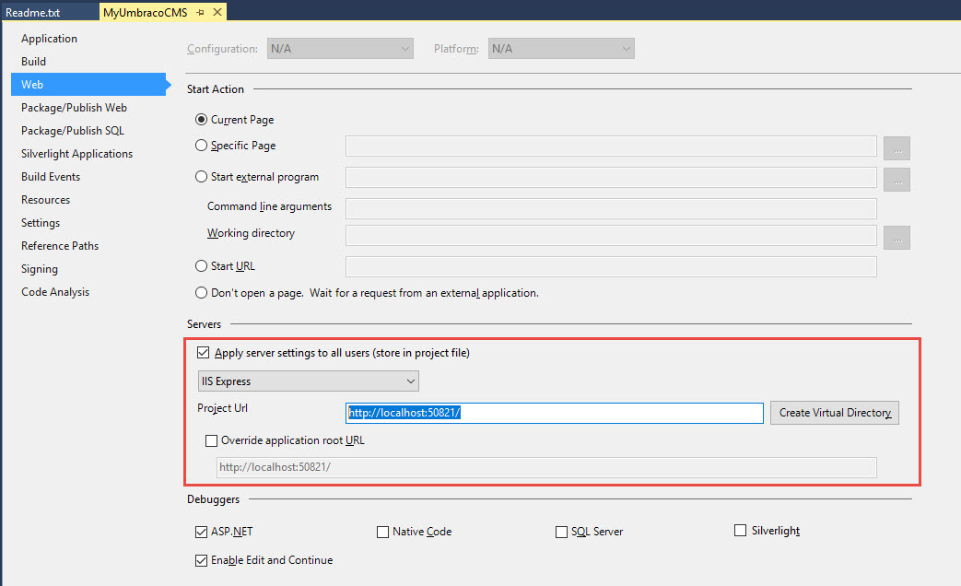This screenshot has width=961, height=586.
Task: Expand the Platform dropdown
Action: pyautogui.click(x=560, y=49)
